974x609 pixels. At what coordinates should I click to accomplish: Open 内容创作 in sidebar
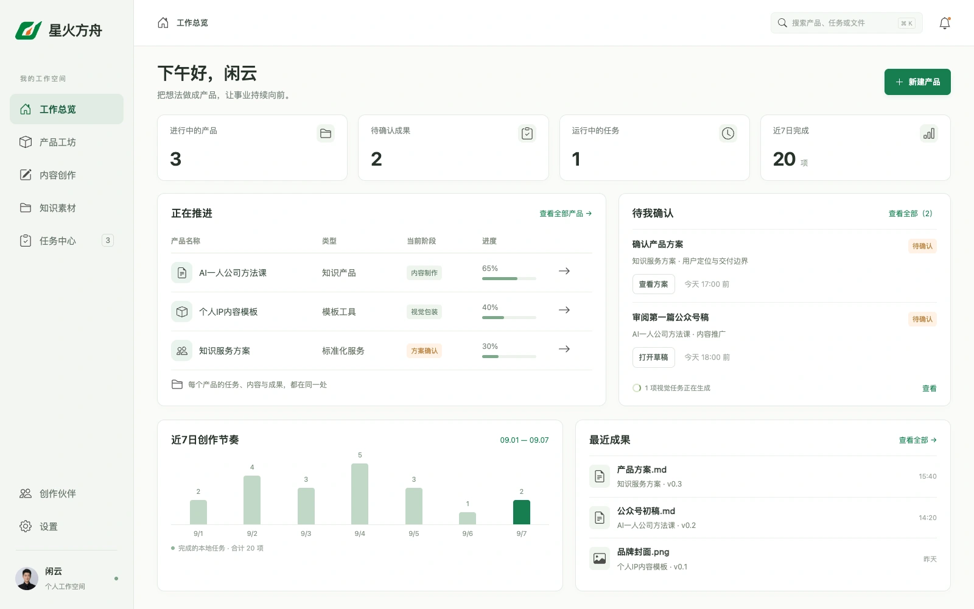pos(66,175)
